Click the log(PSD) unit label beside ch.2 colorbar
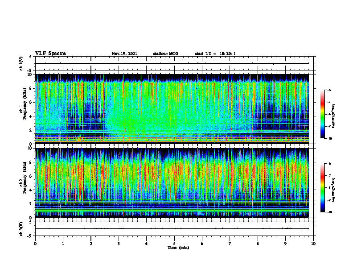Viewport: 353px width, 273px height. coord(334,190)
